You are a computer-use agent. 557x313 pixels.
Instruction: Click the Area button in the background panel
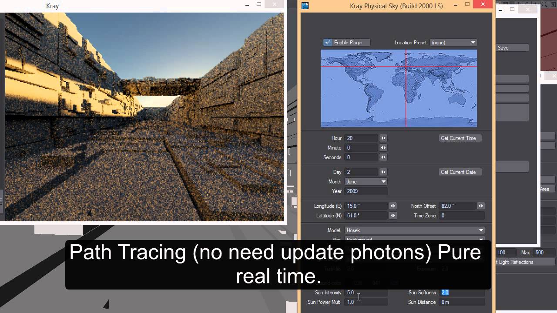click(x=547, y=189)
